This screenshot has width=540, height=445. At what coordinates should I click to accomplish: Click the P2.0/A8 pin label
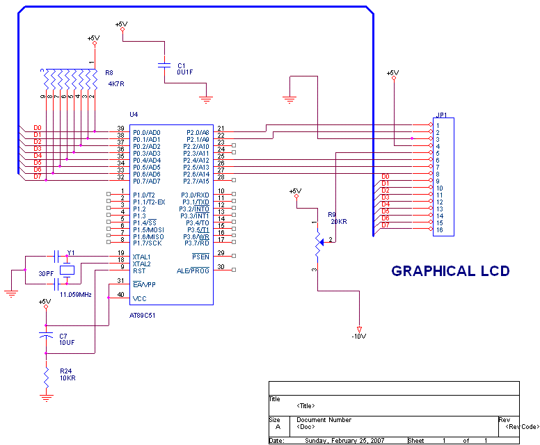tap(198, 133)
